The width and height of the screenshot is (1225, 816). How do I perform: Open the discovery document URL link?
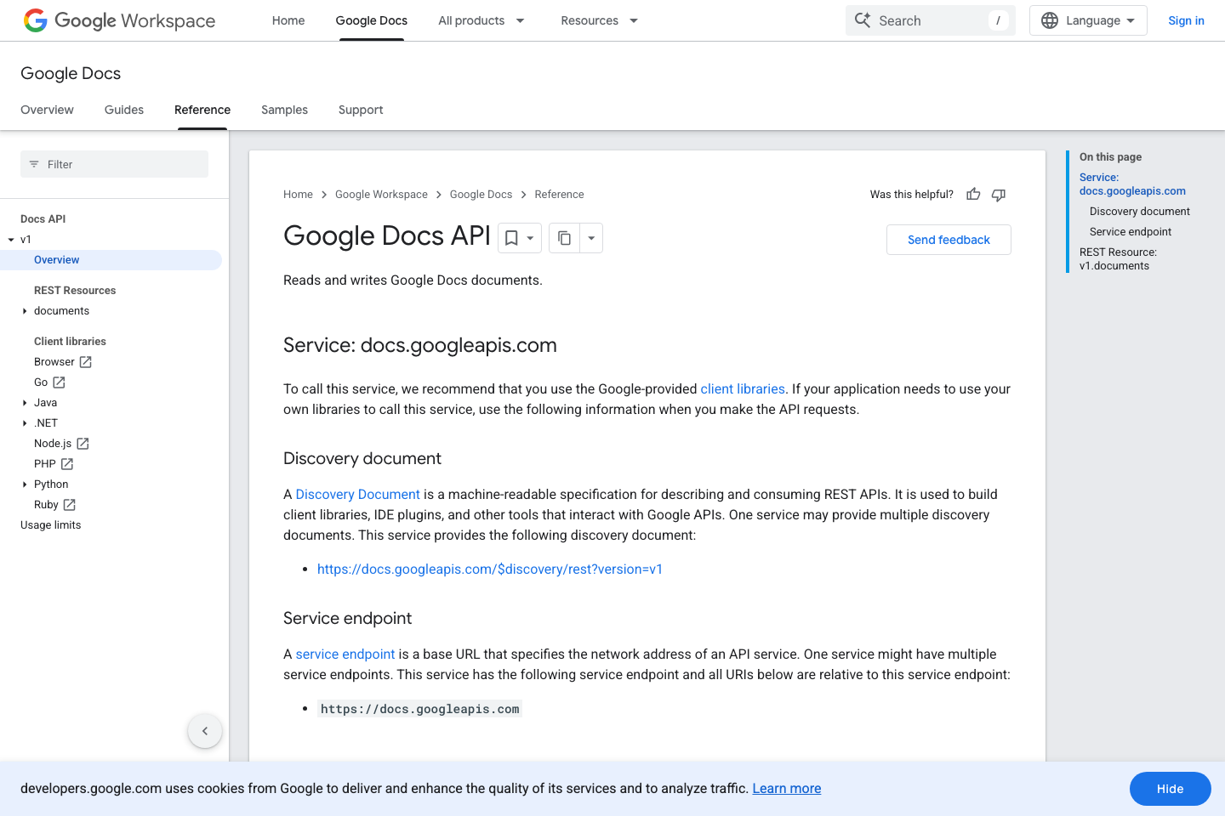click(490, 569)
